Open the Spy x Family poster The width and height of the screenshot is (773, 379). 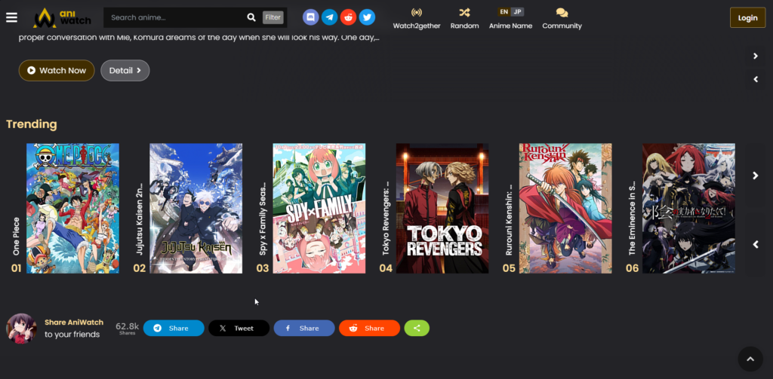(319, 208)
